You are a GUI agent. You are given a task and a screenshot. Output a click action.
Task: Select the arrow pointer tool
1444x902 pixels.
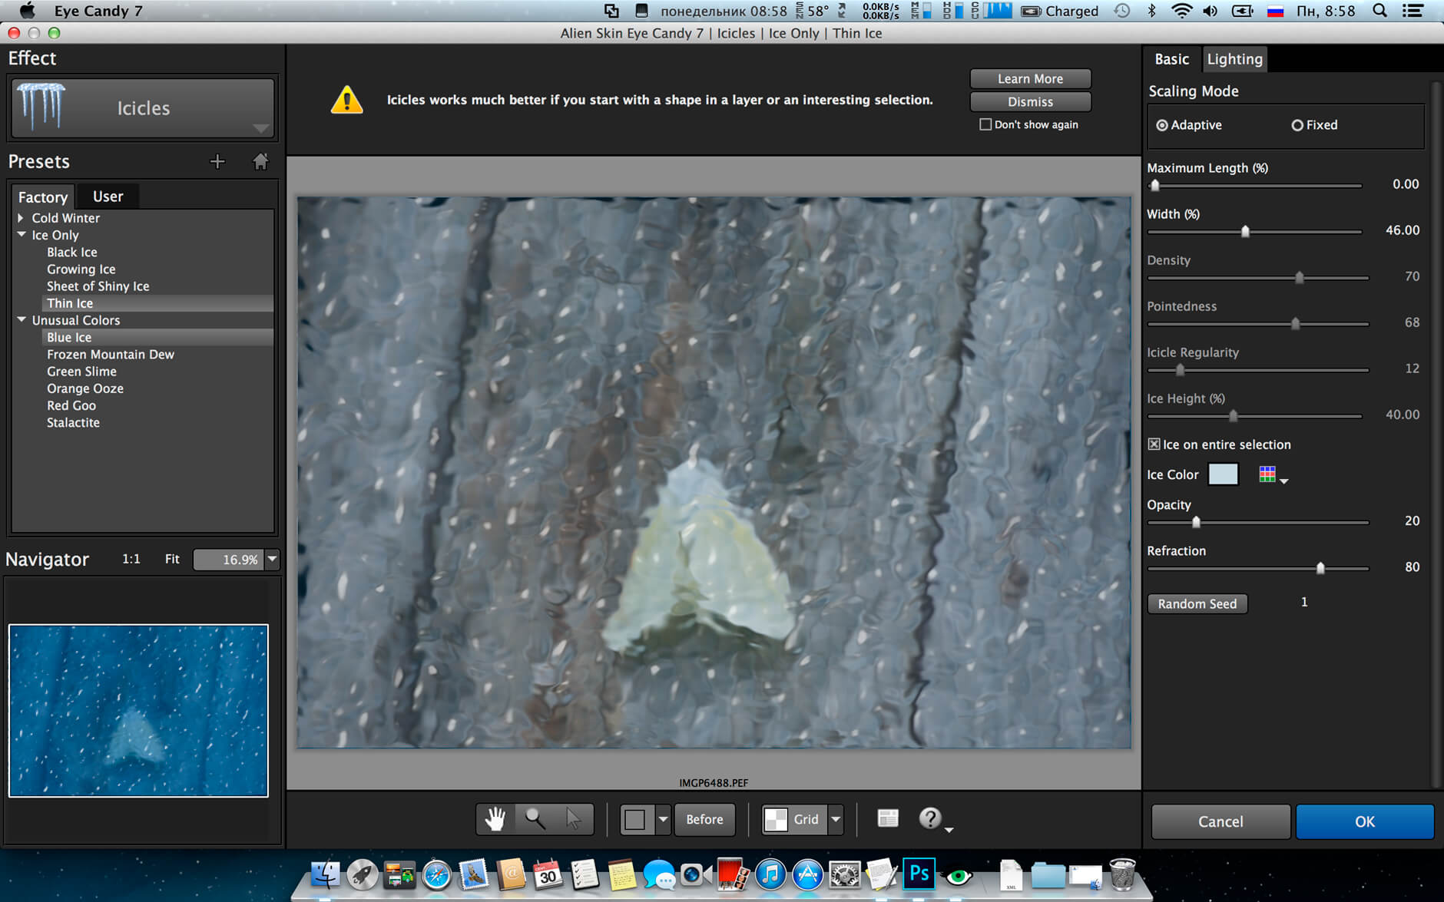point(574,819)
